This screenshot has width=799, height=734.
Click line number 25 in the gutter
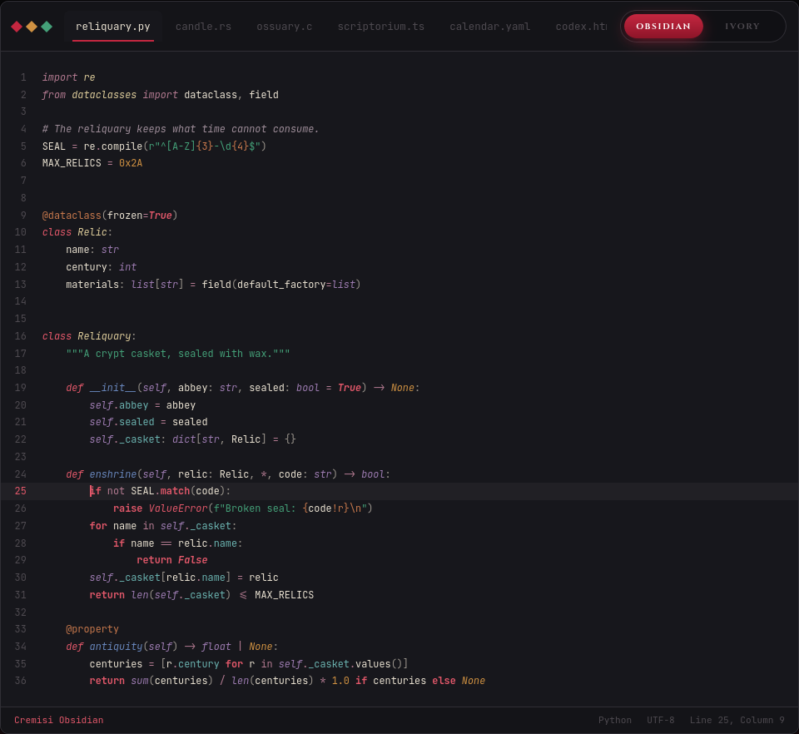pyautogui.click(x=20, y=491)
